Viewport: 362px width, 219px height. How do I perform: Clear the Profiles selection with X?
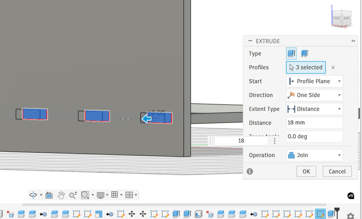[333, 67]
